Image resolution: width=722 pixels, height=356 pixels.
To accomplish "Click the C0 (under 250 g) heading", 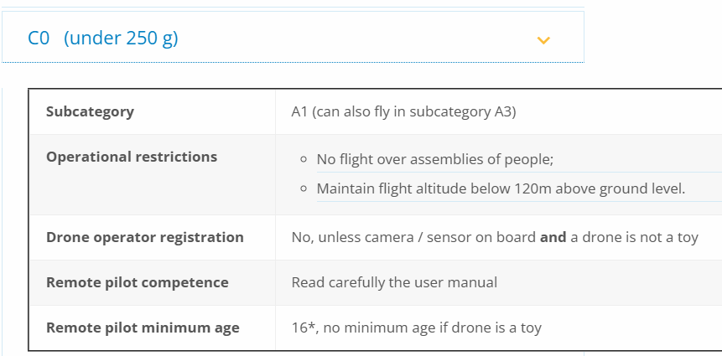I will pos(102,38).
